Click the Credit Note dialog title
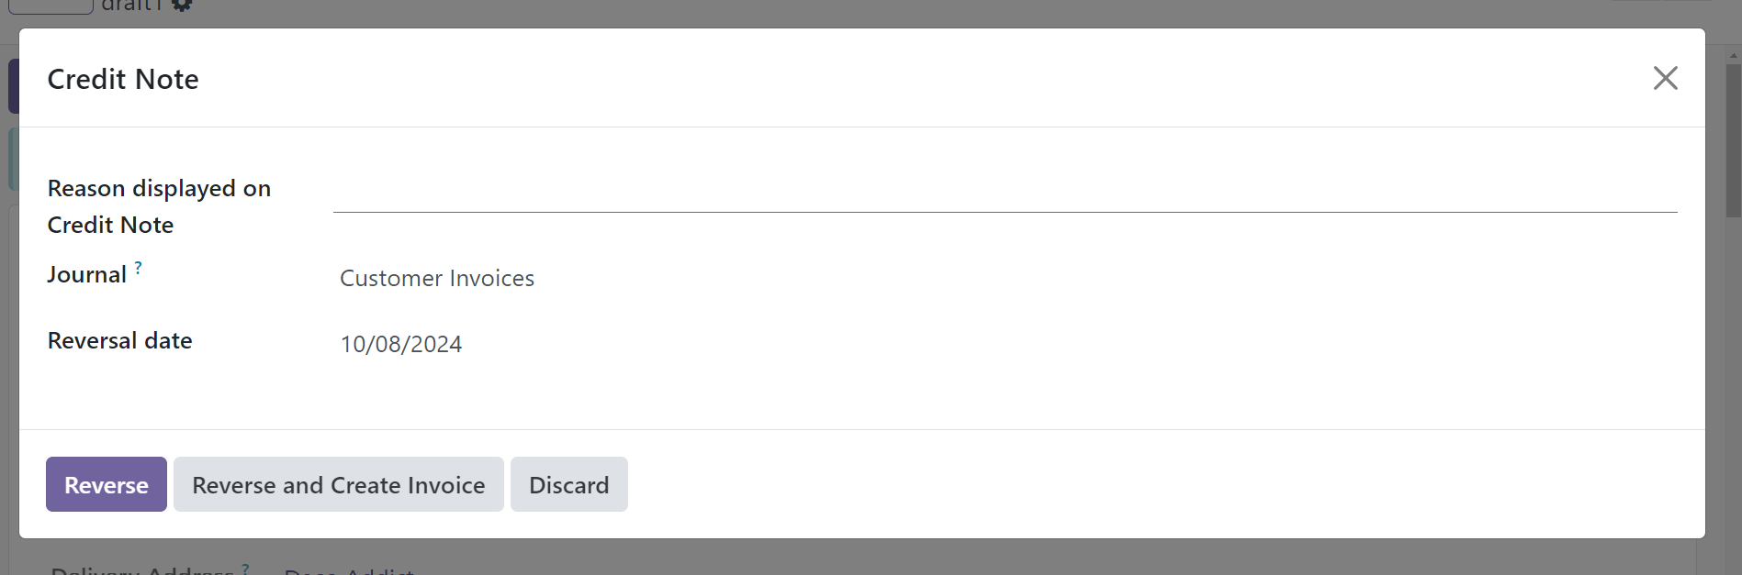The width and height of the screenshot is (1742, 575). tap(123, 79)
